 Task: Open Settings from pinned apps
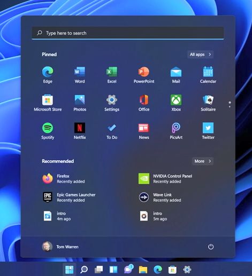tap(112, 103)
